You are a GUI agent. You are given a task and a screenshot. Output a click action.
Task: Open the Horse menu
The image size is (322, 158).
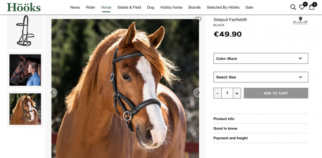106,7
